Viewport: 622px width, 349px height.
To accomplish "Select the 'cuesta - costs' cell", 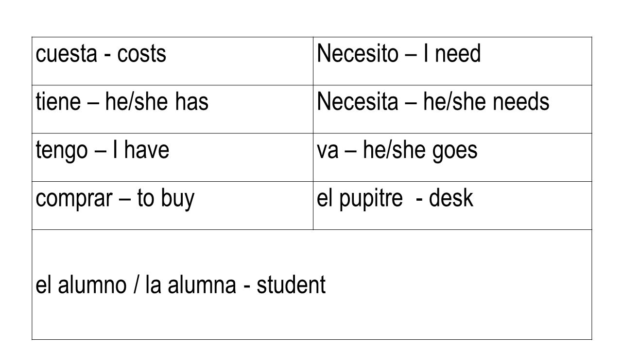I will click(x=173, y=61).
